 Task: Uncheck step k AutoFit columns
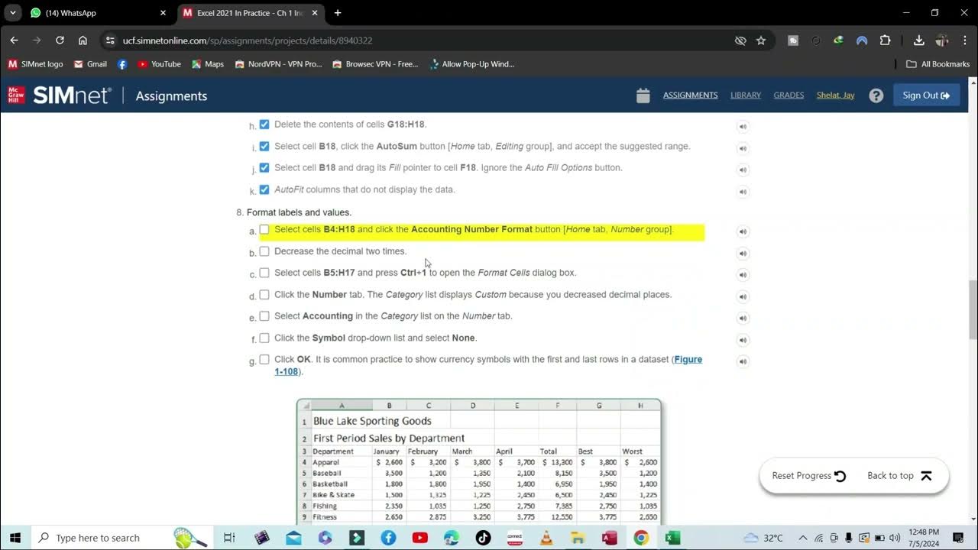[264, 189]
